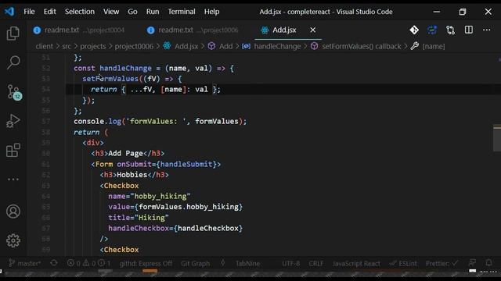Expand the src breadcrumb segment
The width and height of the screenshot is (501, 281).
(67, 46)
